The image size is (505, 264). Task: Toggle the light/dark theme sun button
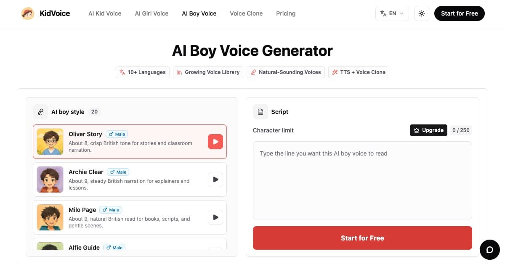tap(422, 13)
